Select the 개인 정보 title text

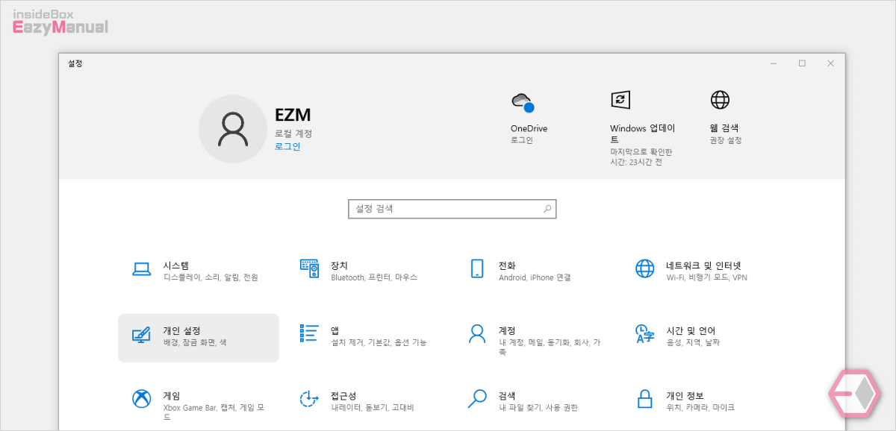pos(685,395)
